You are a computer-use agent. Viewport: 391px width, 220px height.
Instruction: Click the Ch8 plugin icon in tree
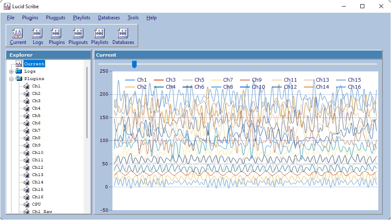(26, 138)
